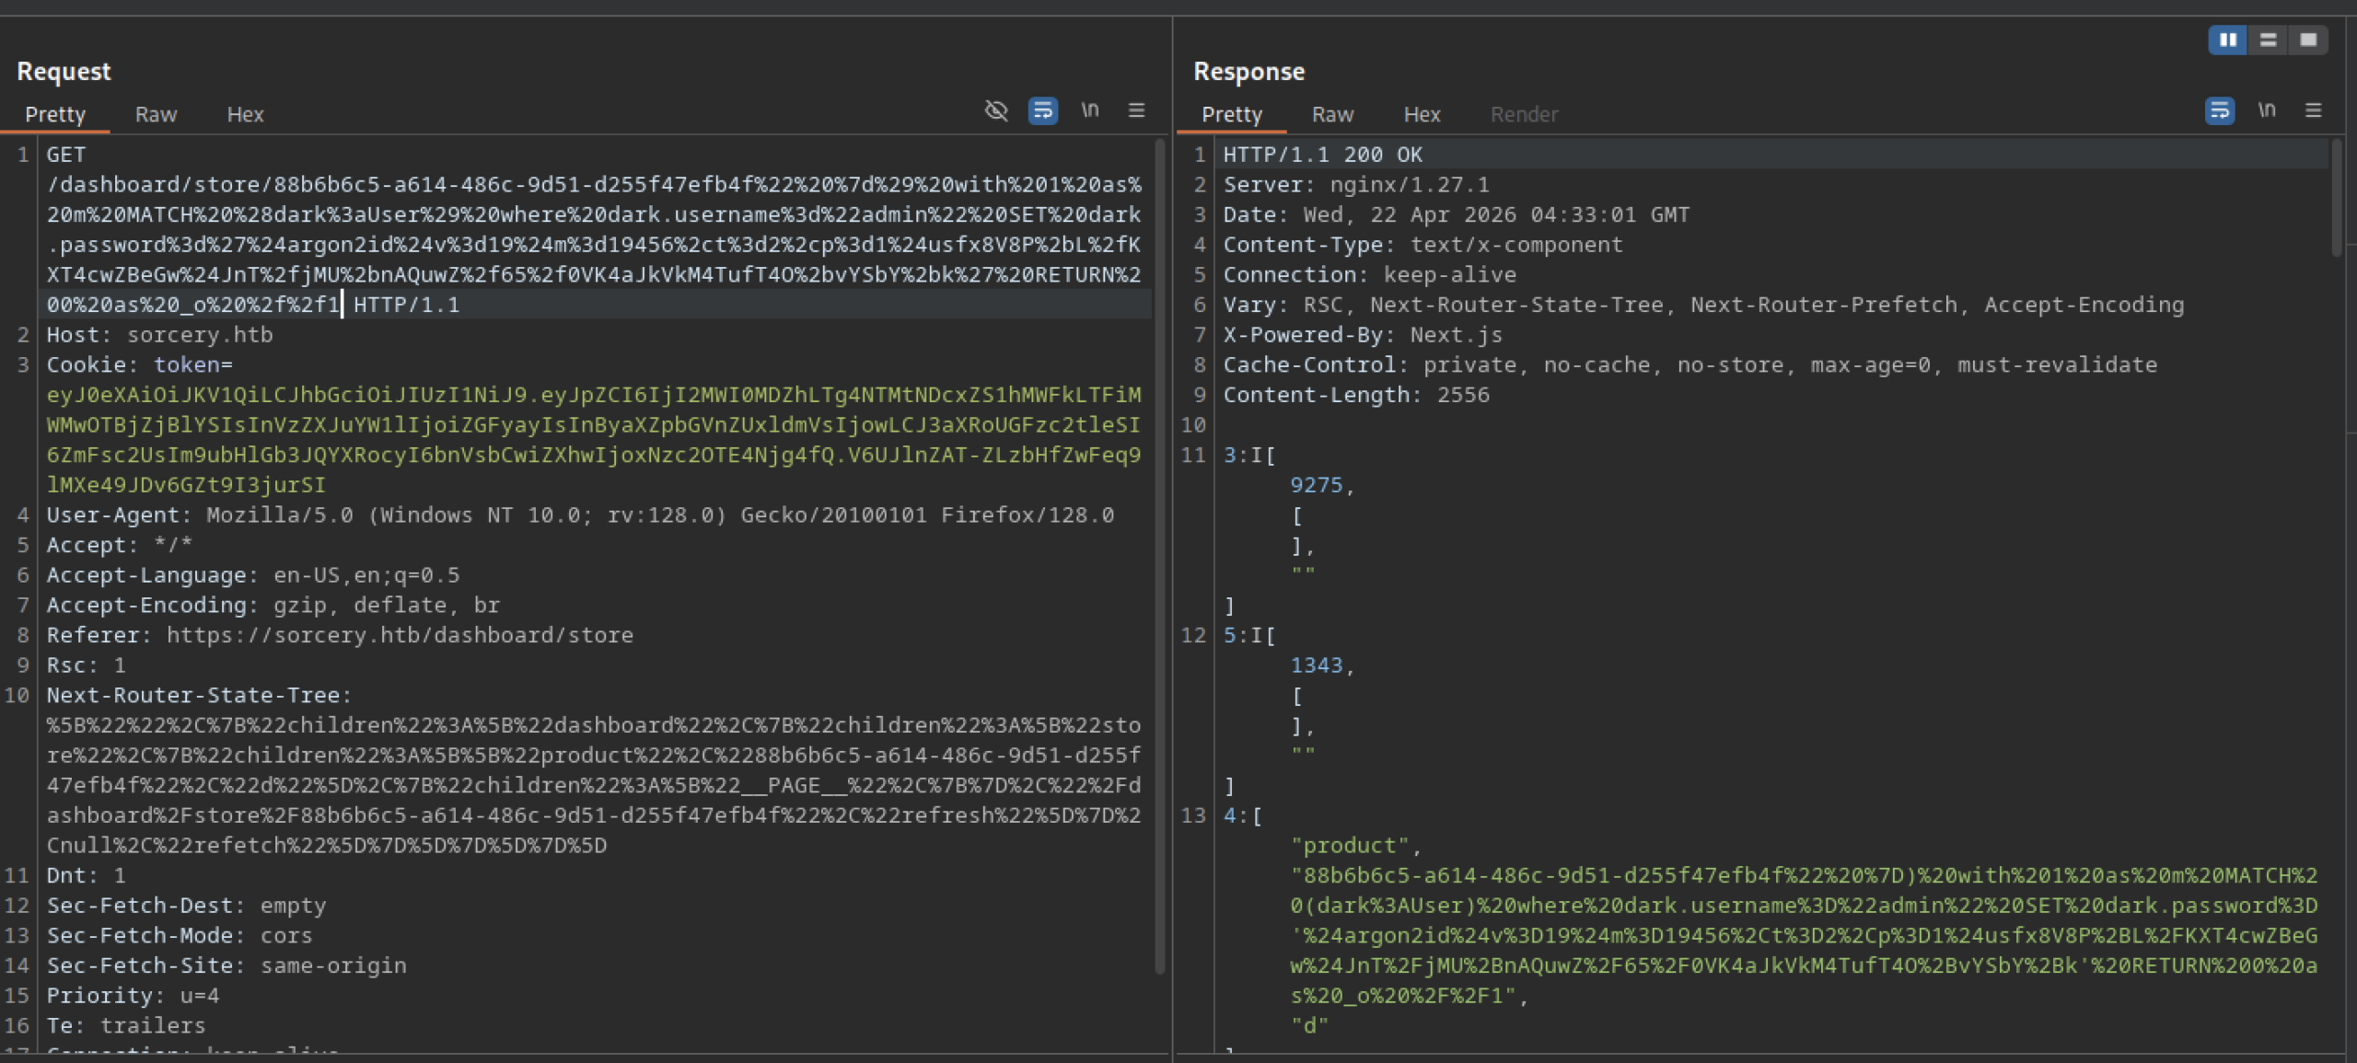Show newline characters in Response panel
Image resolution: width=2357 pixels, height=1063 pixels.
(2267, 111)
